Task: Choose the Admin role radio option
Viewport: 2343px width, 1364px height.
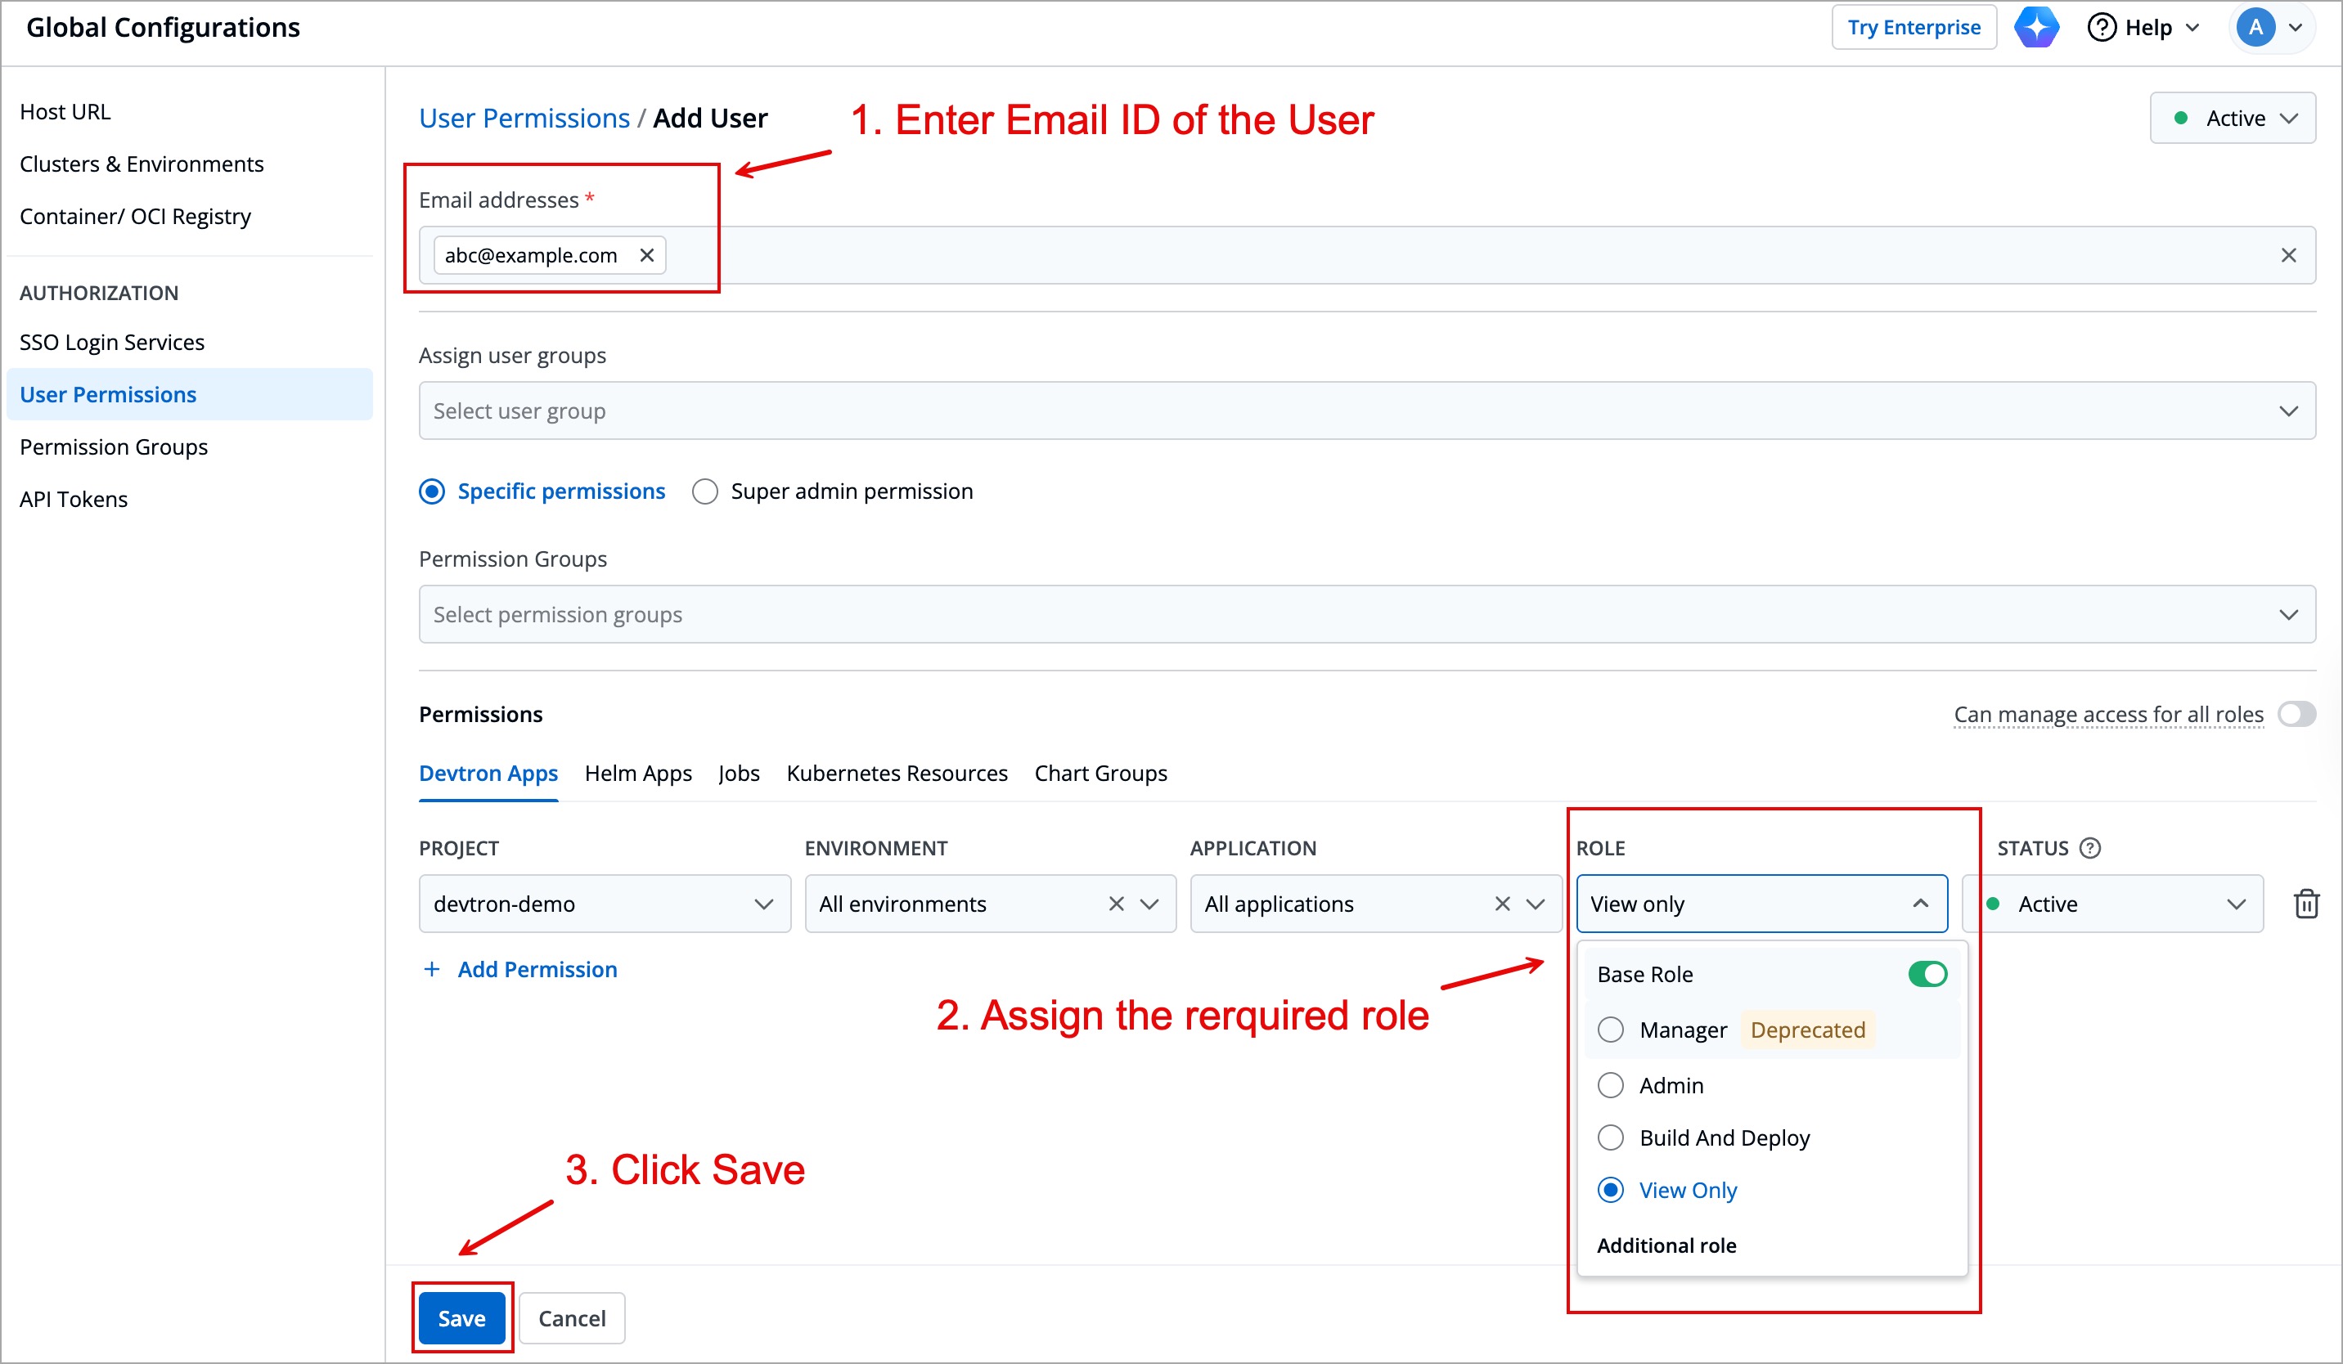Action: tap(1610, 1085)
